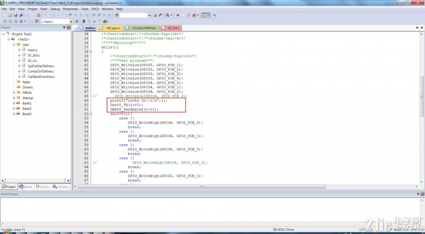Click the Open file folder icon
This screenshot has height=234, width=425.
pyautogui.click(x=10, y=15)
